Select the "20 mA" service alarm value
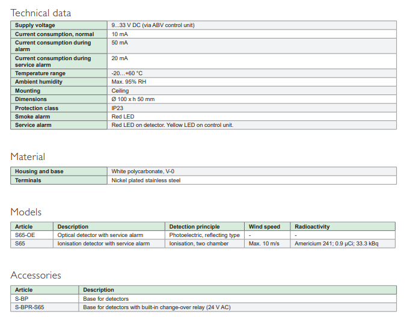The width and height of the screenshot is (410, 317). [120, 58]
